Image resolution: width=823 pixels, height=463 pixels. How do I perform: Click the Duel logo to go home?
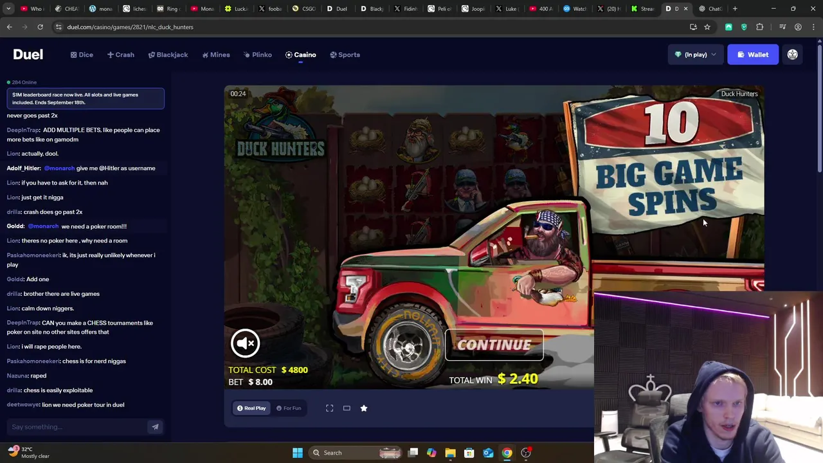(28, 55)
